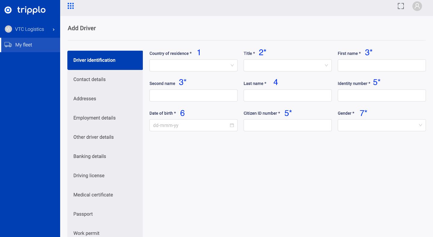This screenshot has width=433, height=237.
Task: Select the Employment details tab
Action: [x=94, y=118]
